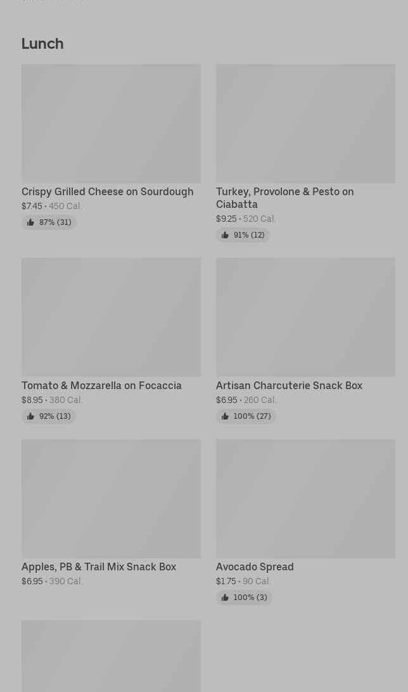Click Turkey, Provolone & Pesto on Ciabatta name
Viewport: 408px width, 692px height.
tap(284, 198)
